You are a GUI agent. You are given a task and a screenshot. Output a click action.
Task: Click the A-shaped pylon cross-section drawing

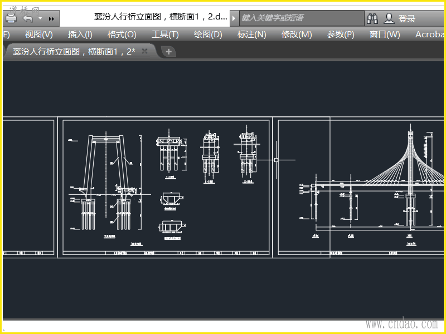click(x=109, y=185)
